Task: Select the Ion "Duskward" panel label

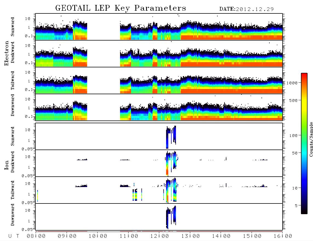Action: pyautogui.click(x=13, y=162)
